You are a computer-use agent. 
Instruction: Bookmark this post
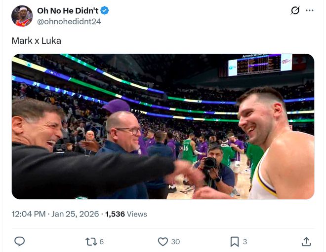[235, 241]
